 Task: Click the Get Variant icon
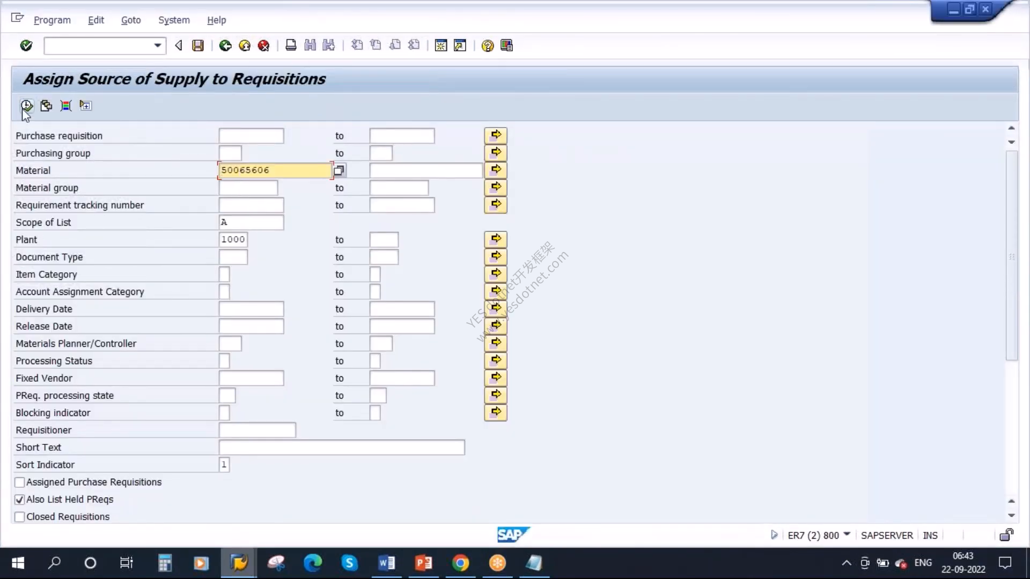(x=46, y=105)
